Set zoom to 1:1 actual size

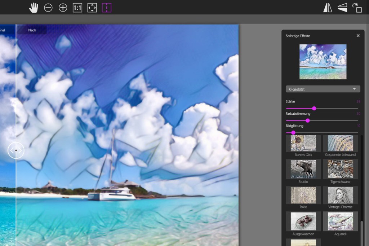(x=77, y=8)
